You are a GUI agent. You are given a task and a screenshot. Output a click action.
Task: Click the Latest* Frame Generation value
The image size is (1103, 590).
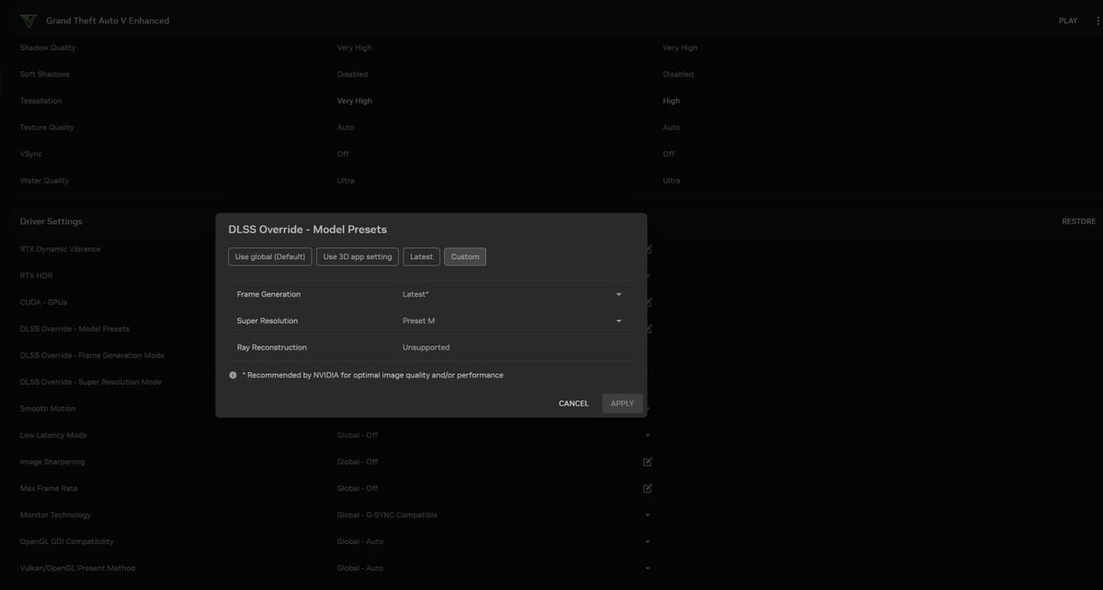coord(415,294)
